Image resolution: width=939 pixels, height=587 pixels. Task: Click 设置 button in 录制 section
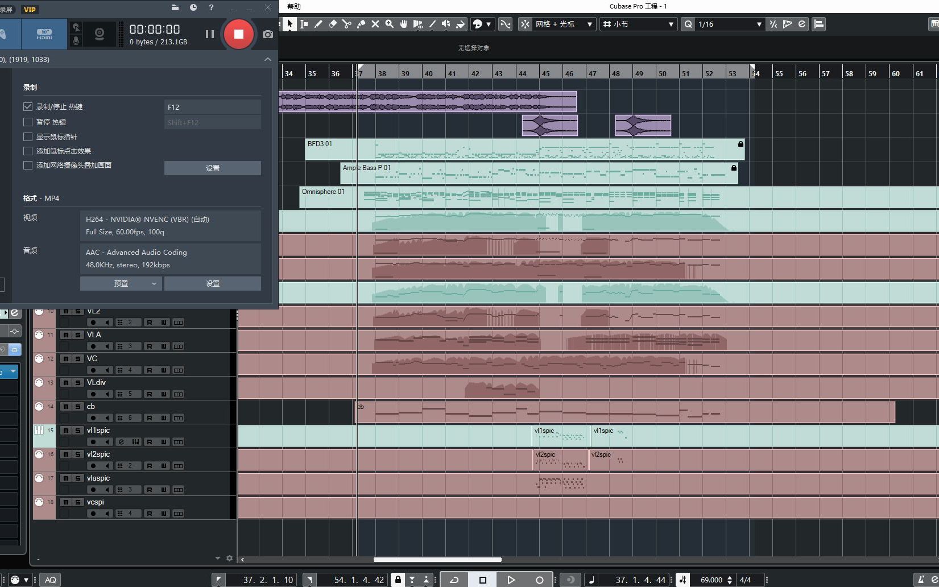213,168
